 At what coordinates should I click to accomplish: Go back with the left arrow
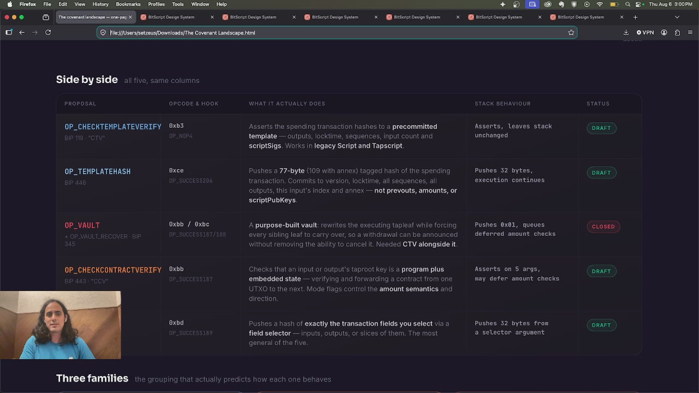pyautogui.click(x=22, y=33)
